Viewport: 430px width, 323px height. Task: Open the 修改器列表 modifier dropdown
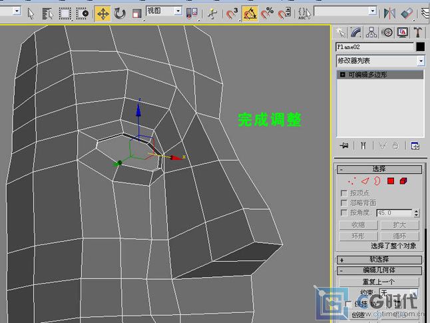[x=380, y=61]
